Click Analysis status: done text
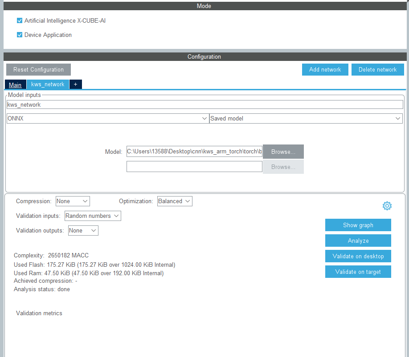Screen dimensions: 409x357 42,289
